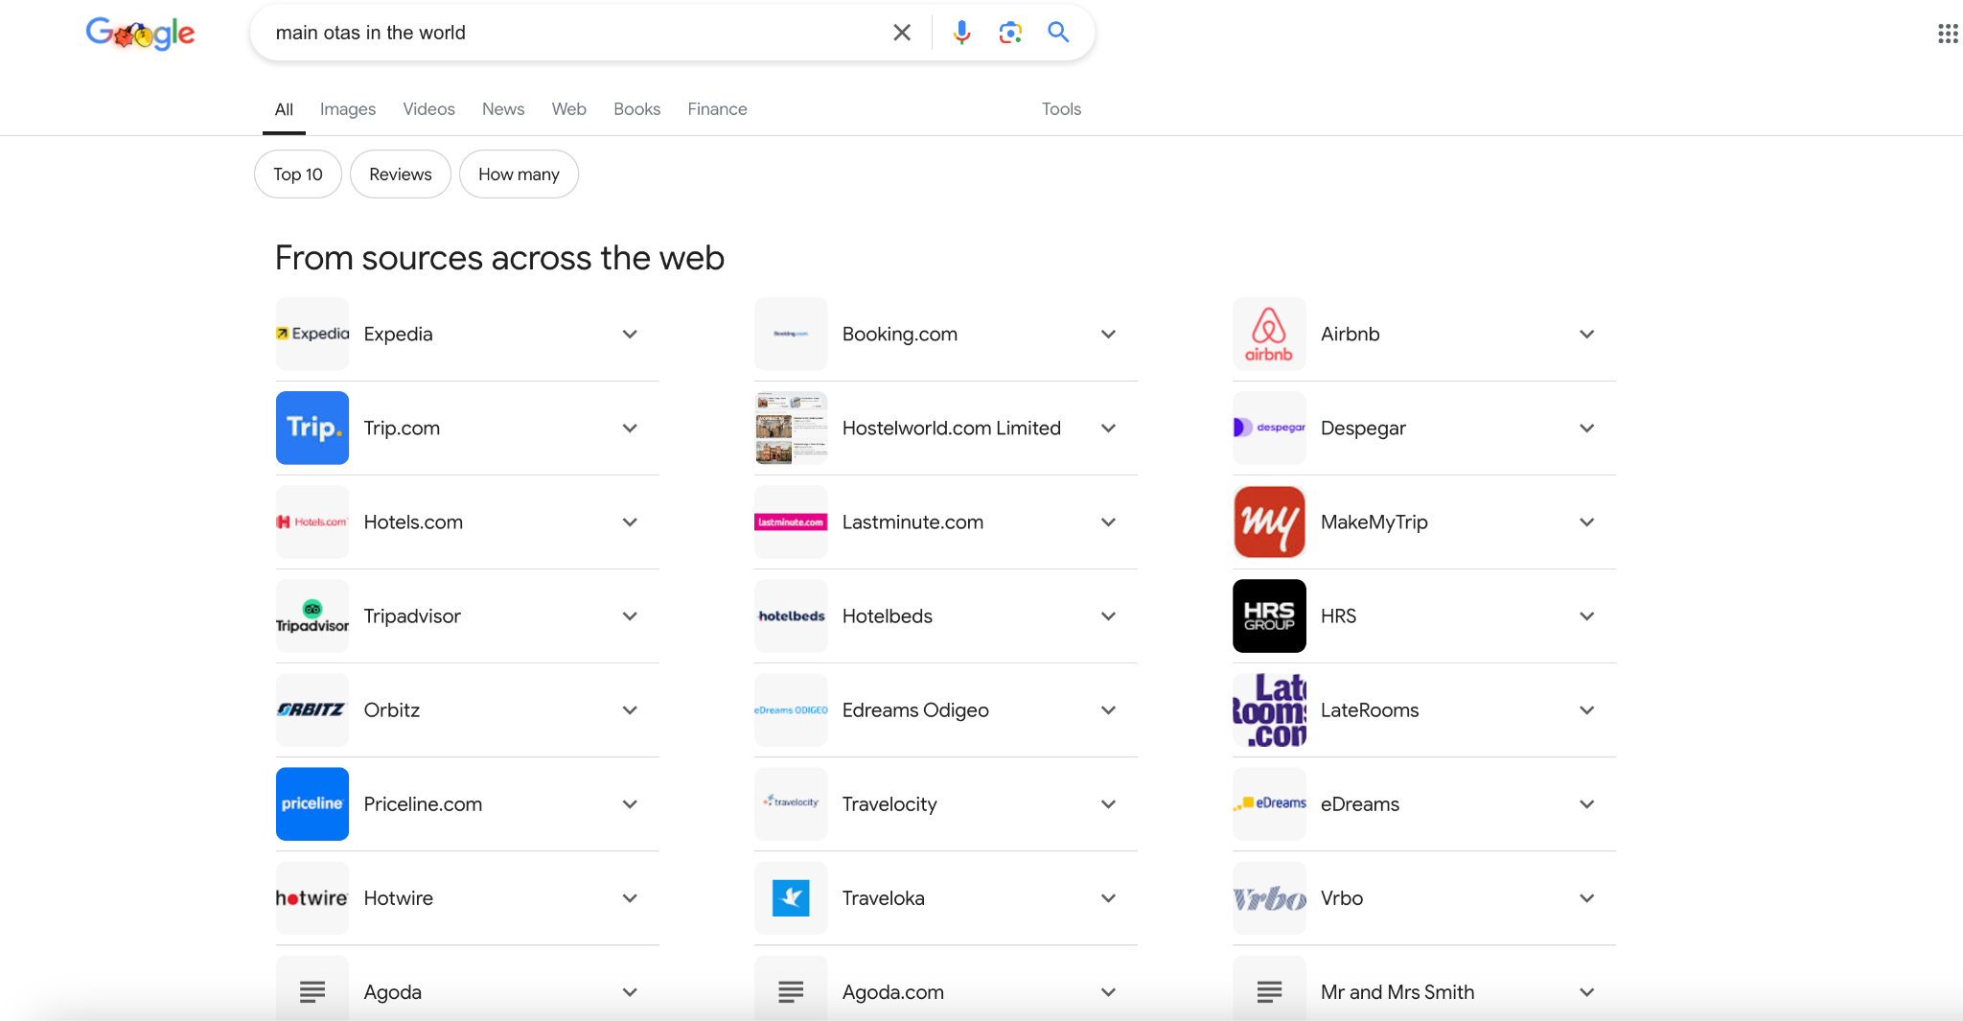
Task: Expand the Booking.com dropdown arrow
Action: tap(1108, 334)
